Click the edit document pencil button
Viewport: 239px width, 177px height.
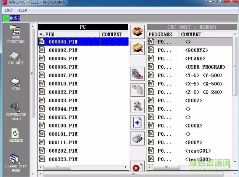pos(137,106)
